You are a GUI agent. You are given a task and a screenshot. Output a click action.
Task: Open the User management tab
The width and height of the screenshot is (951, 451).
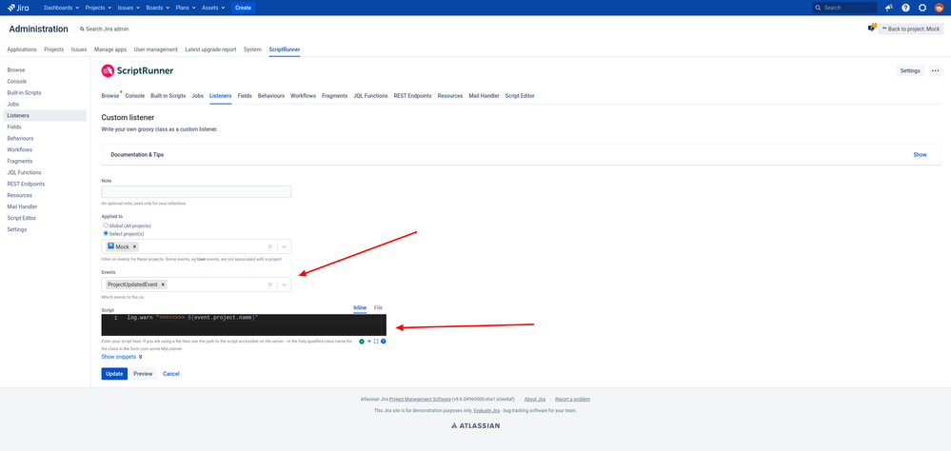point(156,49)
